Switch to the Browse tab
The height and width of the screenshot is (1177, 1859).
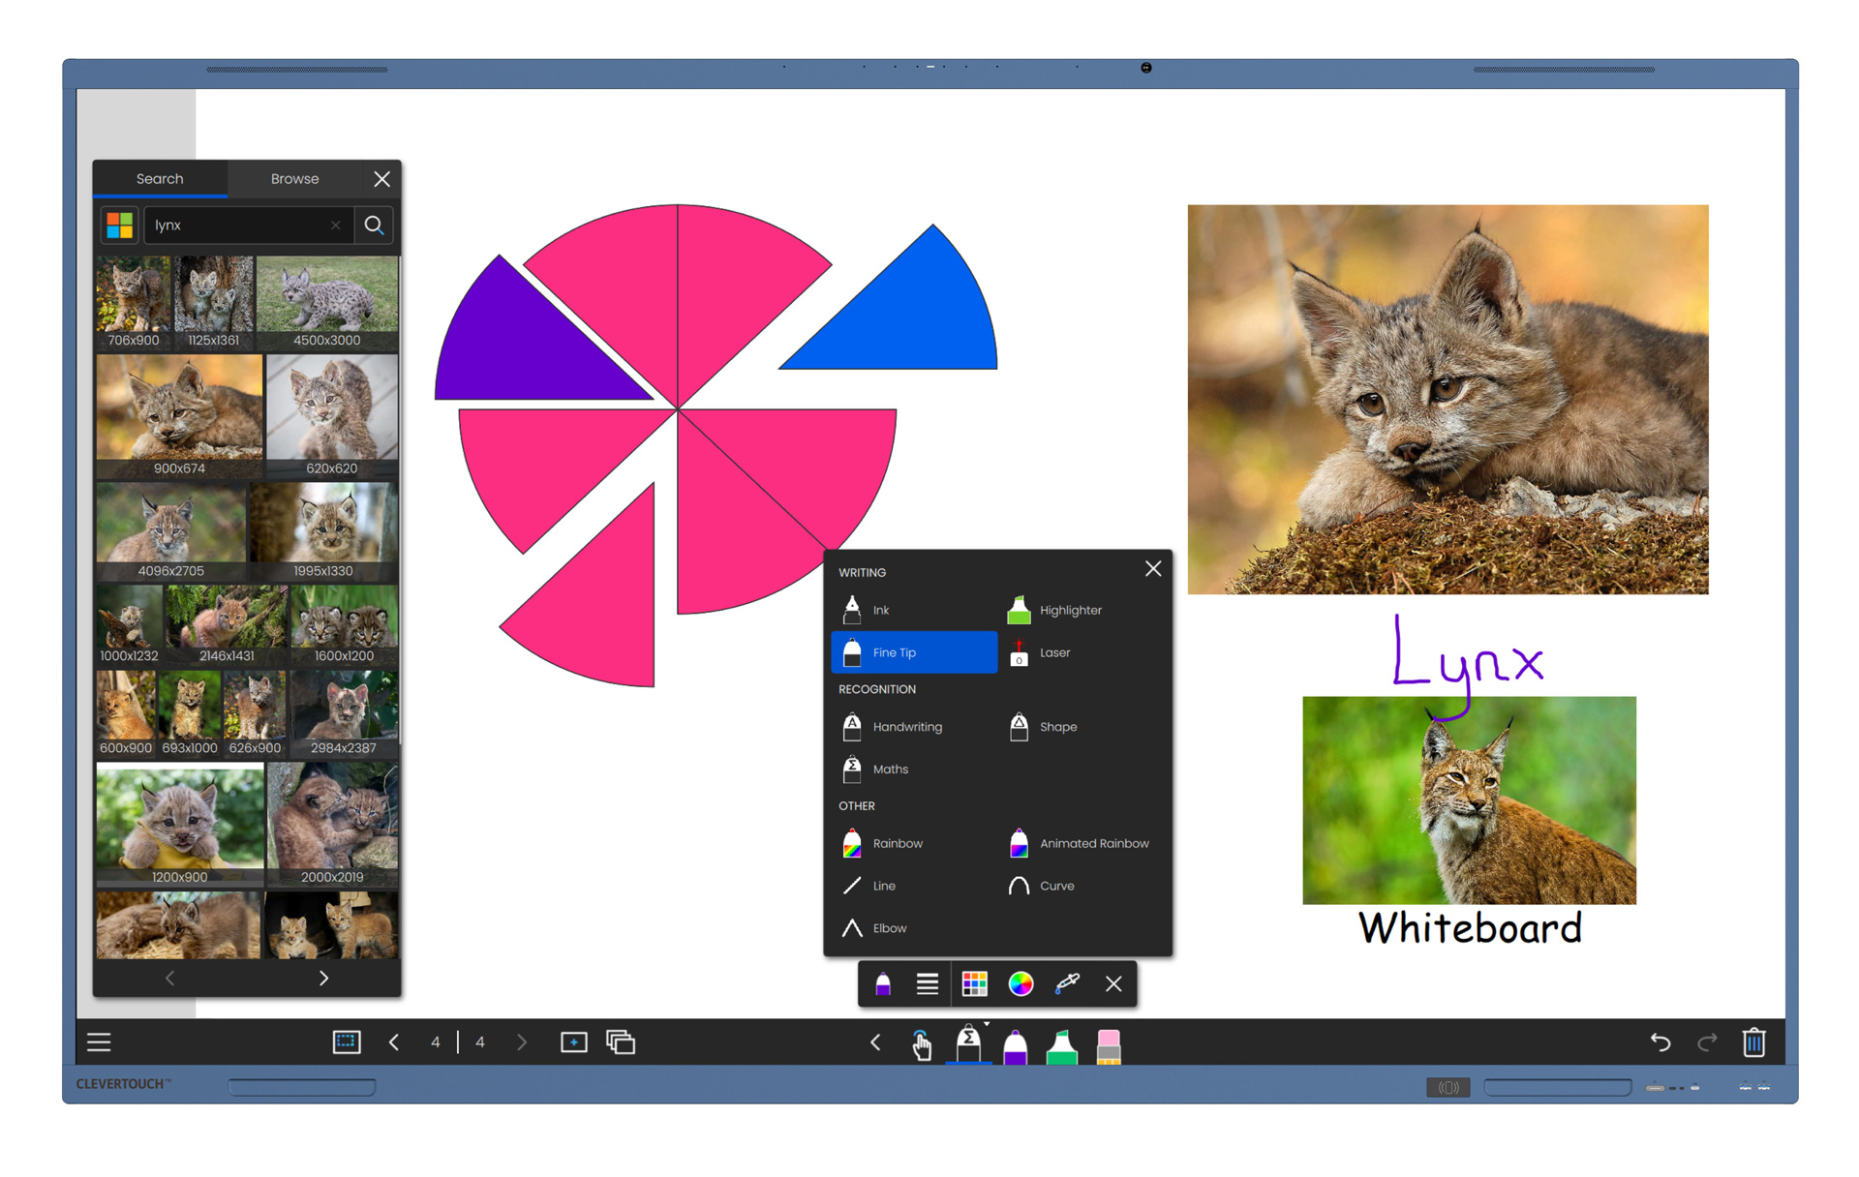coord(294,178)
